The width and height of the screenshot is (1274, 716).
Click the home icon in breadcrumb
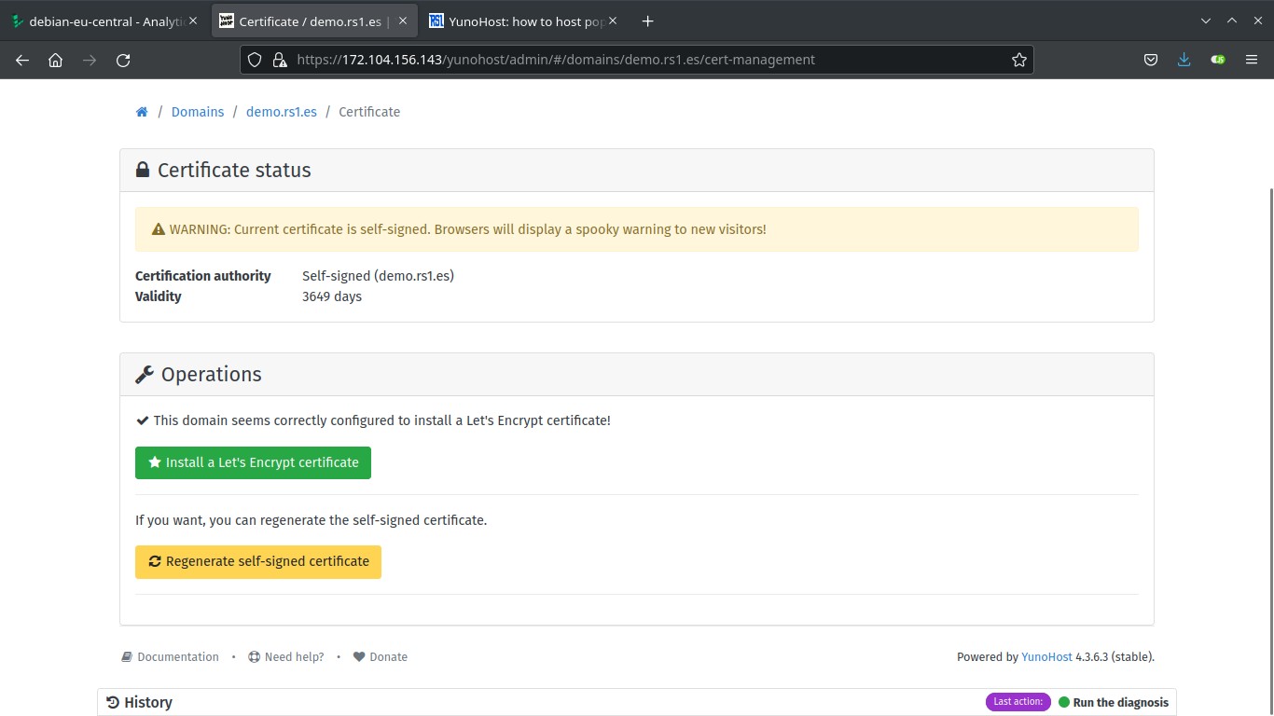point(142,112)
